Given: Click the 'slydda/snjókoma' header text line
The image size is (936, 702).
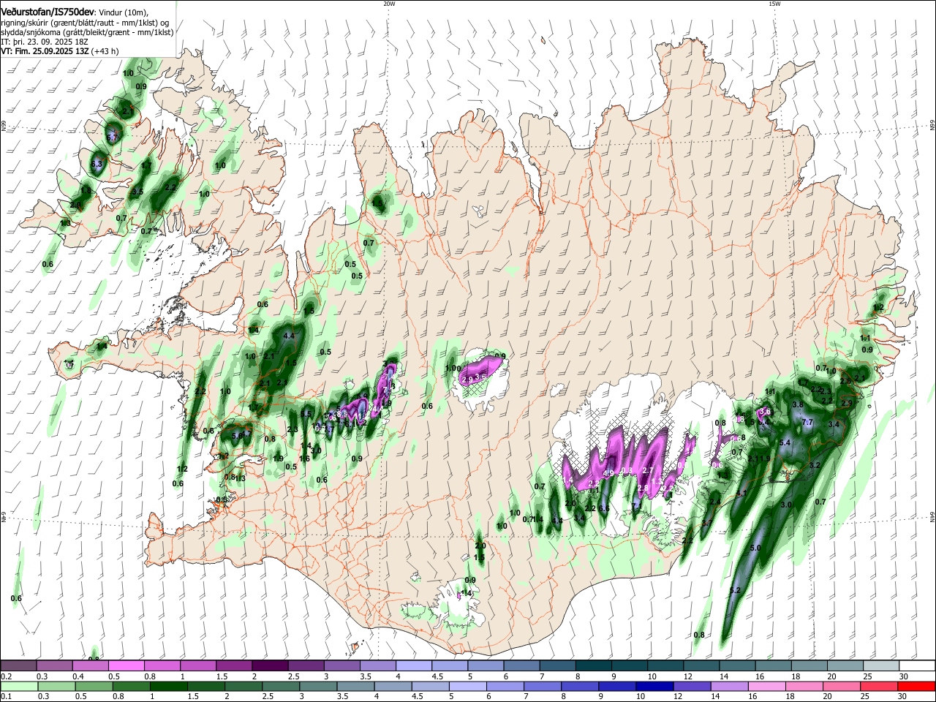Looking at the screenshot, I should [x=87, y=33].
